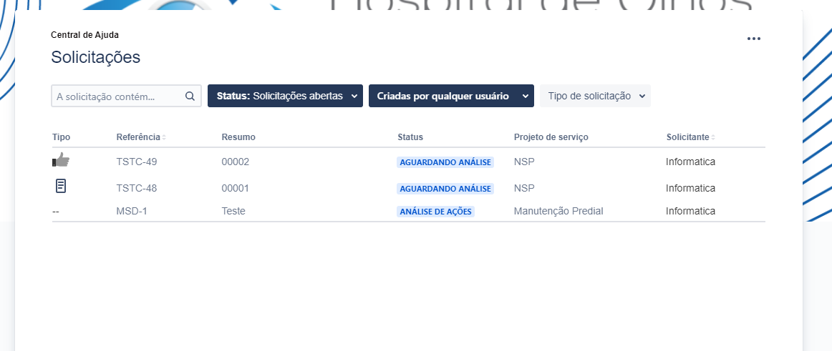Screen dimensions: 832x351
Task: Click the search magnifier icon
Action: [190, 97]
